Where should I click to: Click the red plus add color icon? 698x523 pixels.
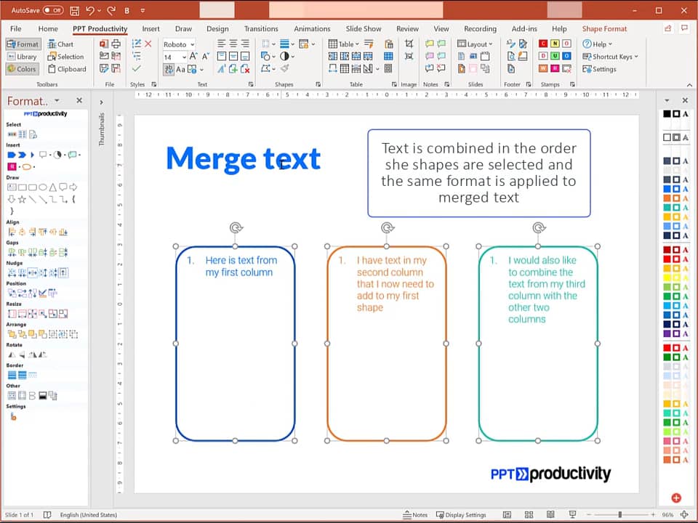(676, 498)
